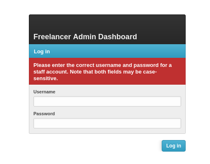Image resolution: width=210 pixels, height=164 pixels.
Task: Place the cursor in the empty Password box
Action: pos(107,123)
